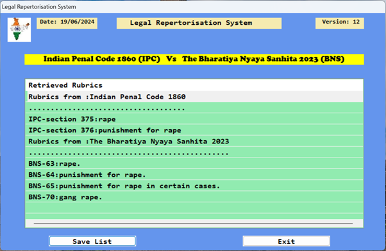The height and width of the screenshot is (251, 386).
Task: Click the 'Version: 12' label
Action: pyautogui.click(x=340, y=23)
